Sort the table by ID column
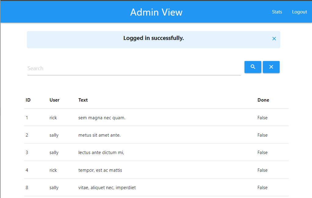 coord(28,100)
